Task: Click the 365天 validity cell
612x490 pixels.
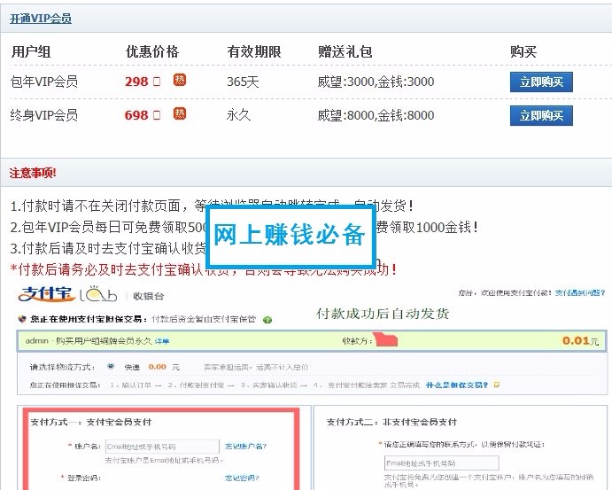Action: point(243,82)
